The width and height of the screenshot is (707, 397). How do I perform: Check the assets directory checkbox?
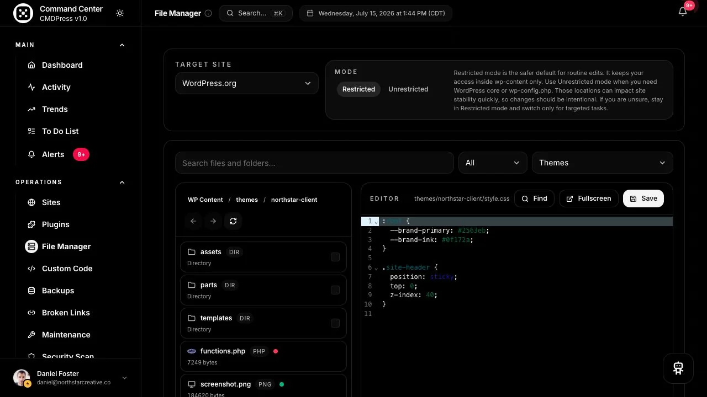tap(335, 257)
